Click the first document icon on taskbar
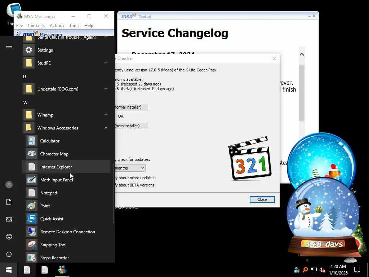 27,270
